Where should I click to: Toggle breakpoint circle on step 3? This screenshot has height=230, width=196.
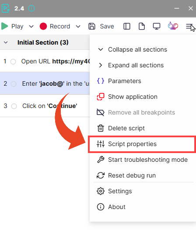point(14,106)
